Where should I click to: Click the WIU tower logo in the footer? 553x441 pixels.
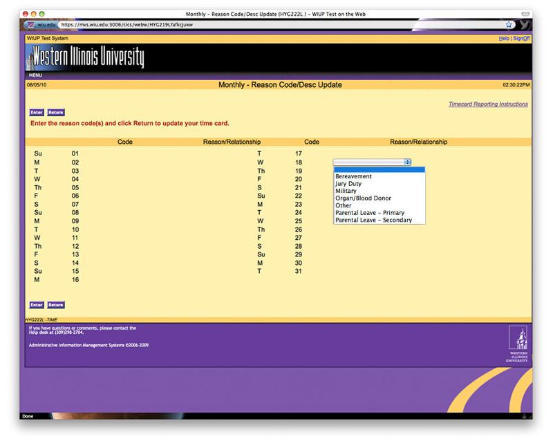518,344
